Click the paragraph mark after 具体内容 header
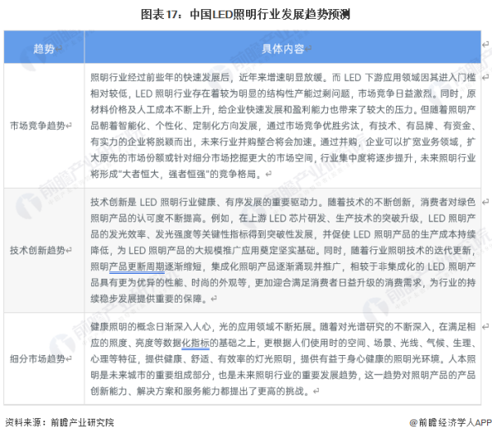Screen dimensions: 492x437 tap(309, 50)
